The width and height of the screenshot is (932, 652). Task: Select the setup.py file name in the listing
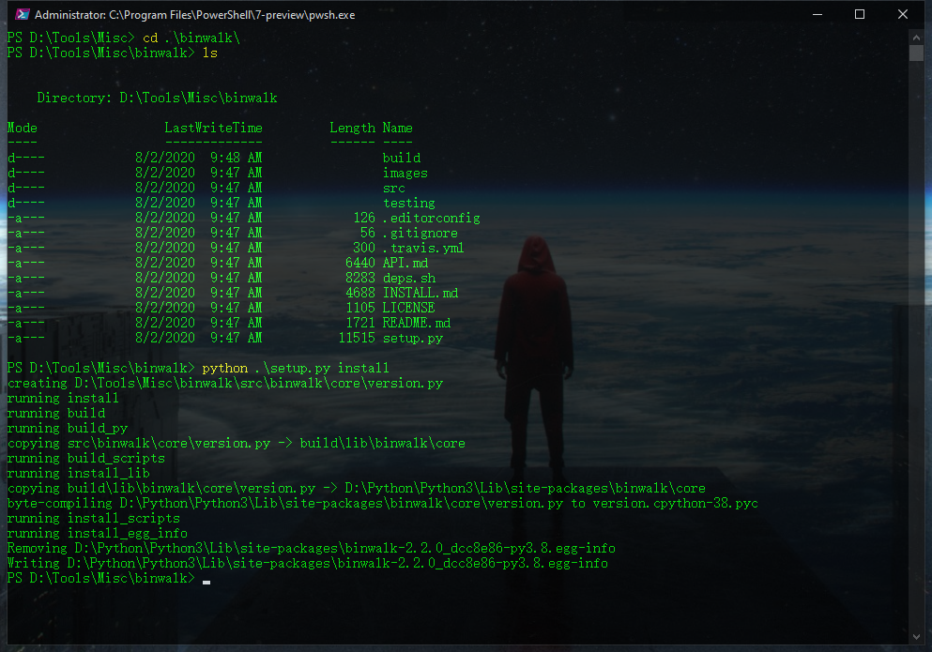click(x=412, y=338)
